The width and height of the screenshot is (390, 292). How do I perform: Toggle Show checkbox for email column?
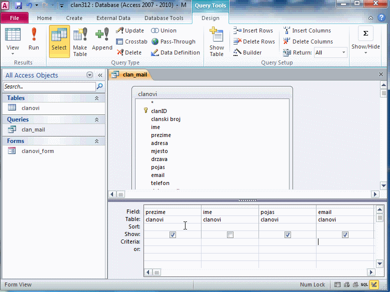pos(345,234)
